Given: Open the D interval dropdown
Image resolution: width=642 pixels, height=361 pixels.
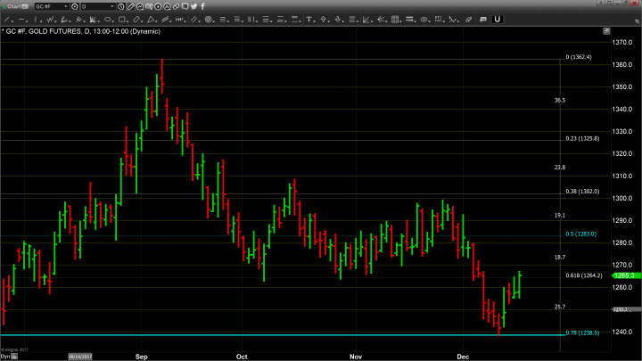Looking at the screenshot, I should tap(111, 6).
